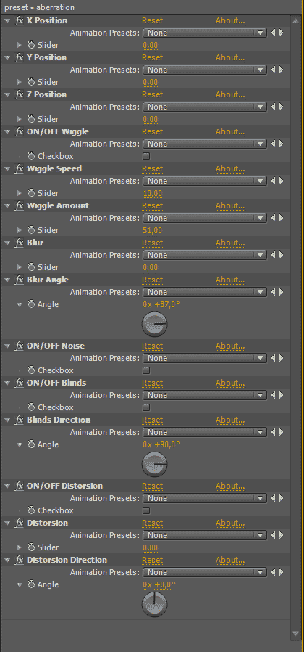Image resolution: width=304 pixels, height=652 pixels.
Task: Click next preset arrow for Z Position
Action: click(x=282, y=107)
